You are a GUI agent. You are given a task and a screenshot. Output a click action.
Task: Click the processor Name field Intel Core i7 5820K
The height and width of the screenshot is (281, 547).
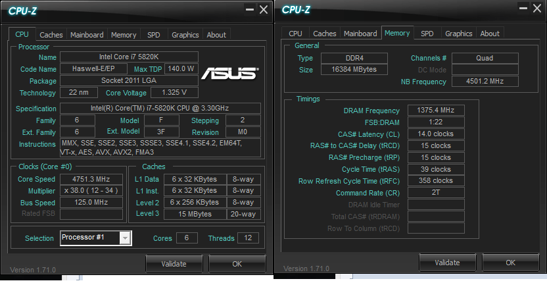[129, 57]
